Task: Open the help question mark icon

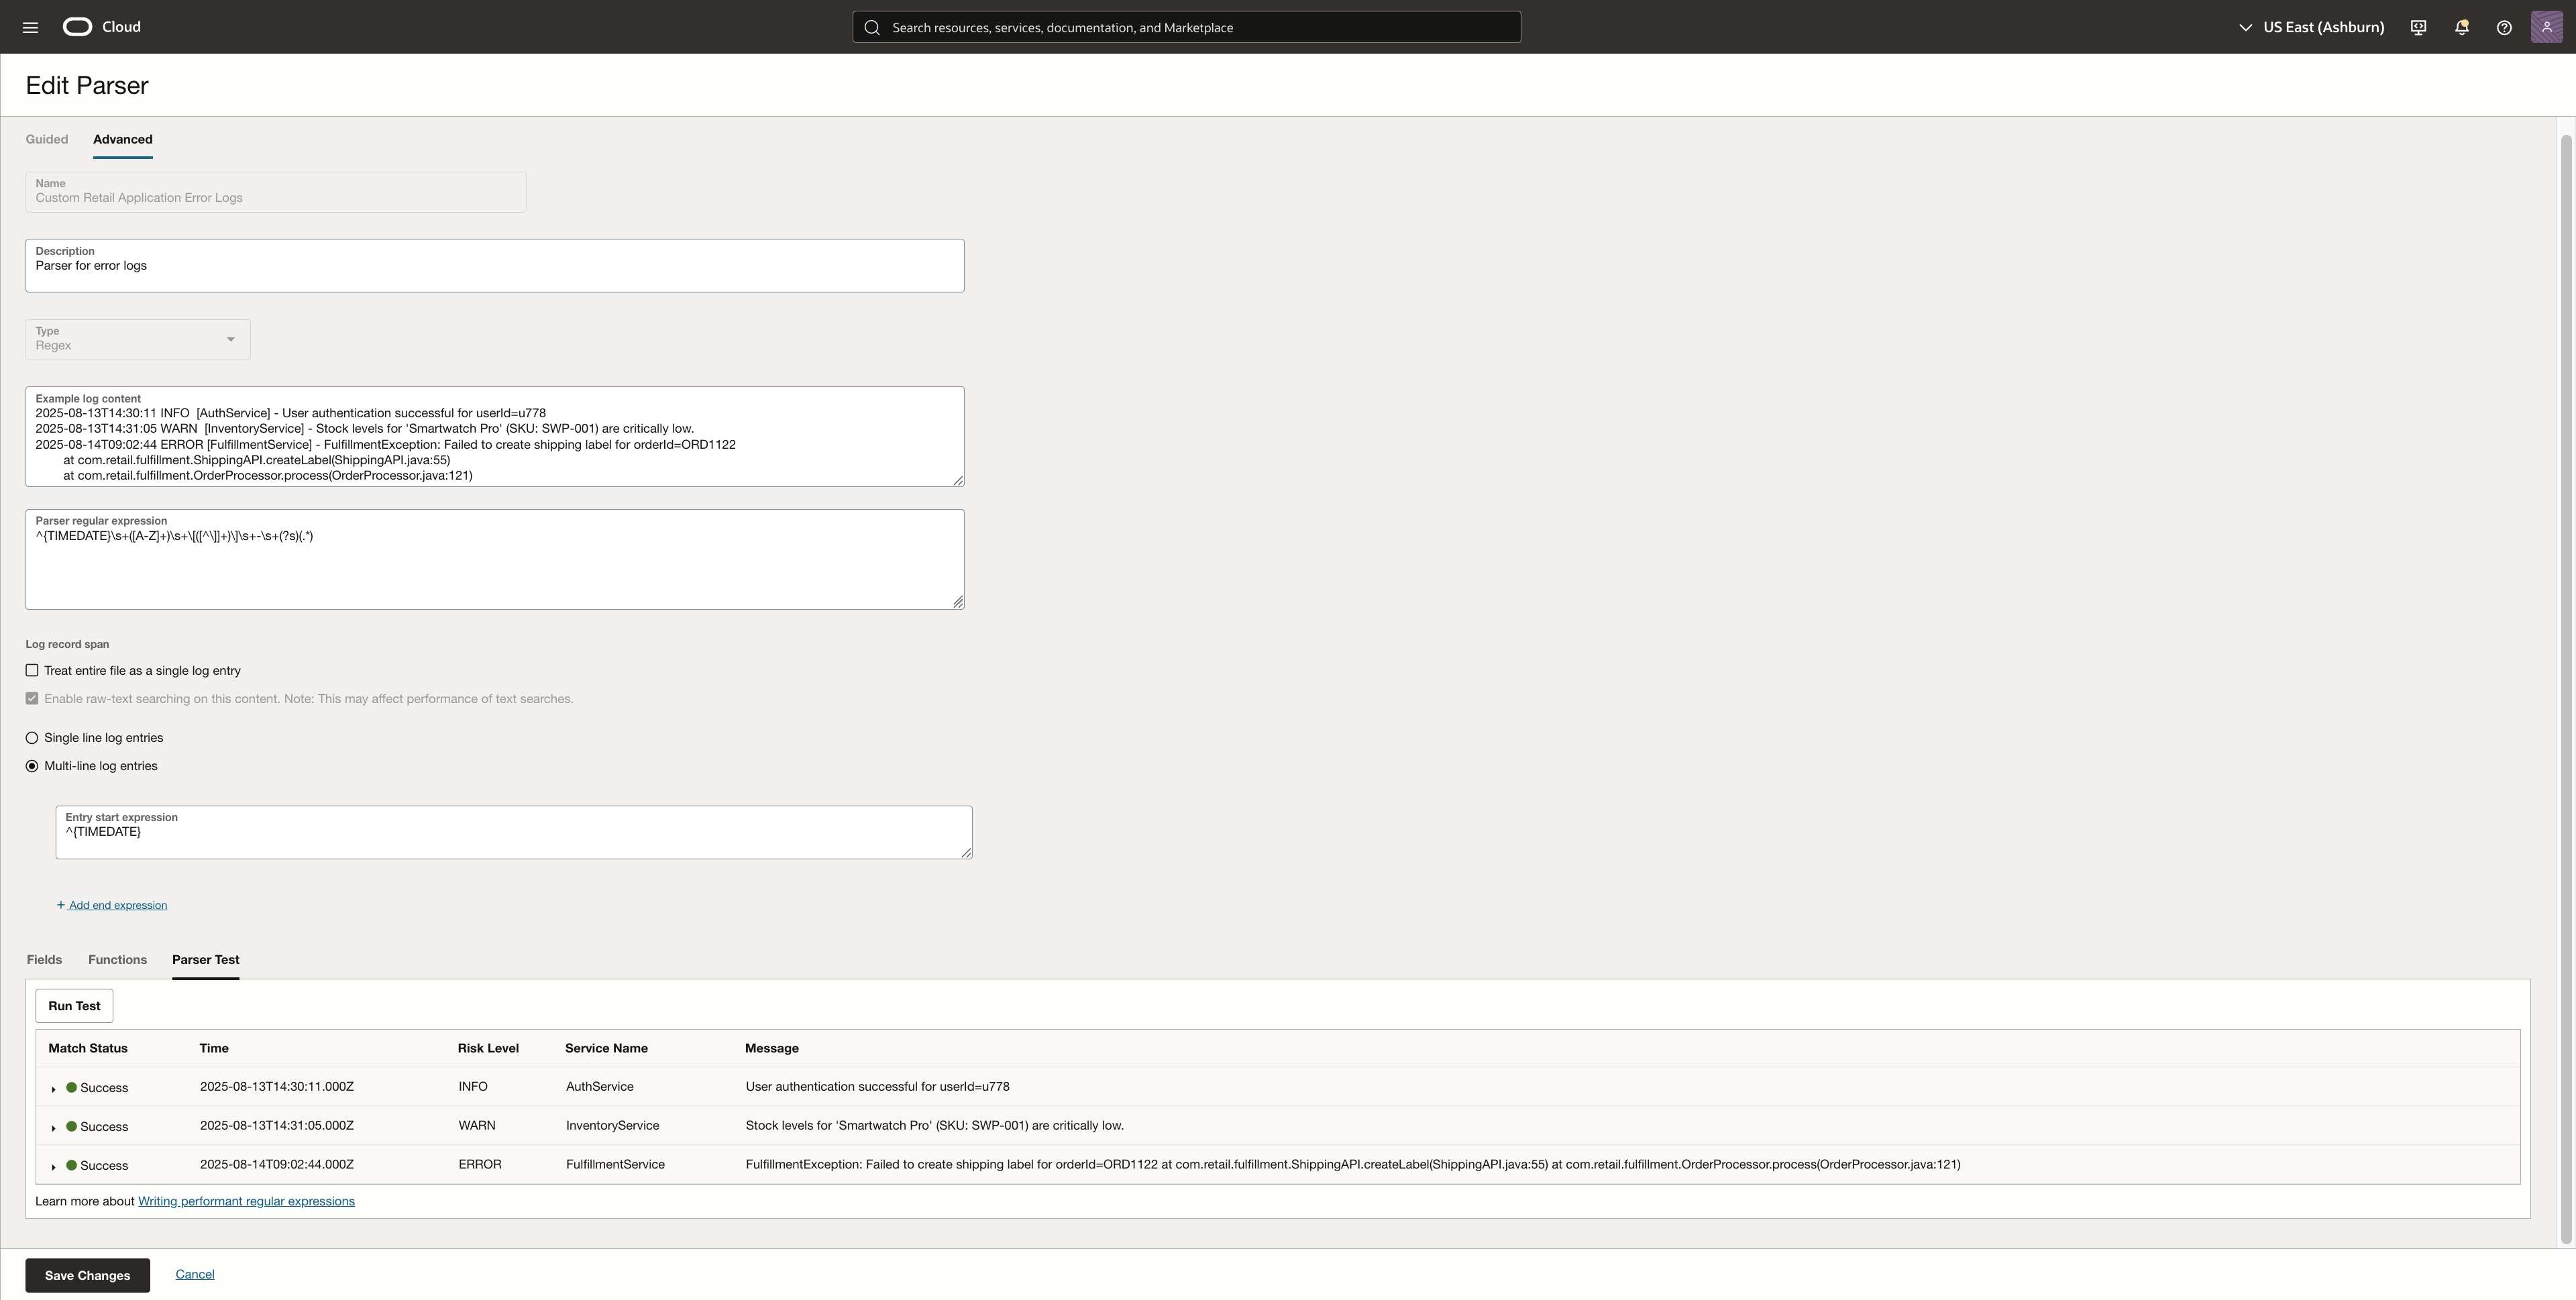Action: 2504,27
